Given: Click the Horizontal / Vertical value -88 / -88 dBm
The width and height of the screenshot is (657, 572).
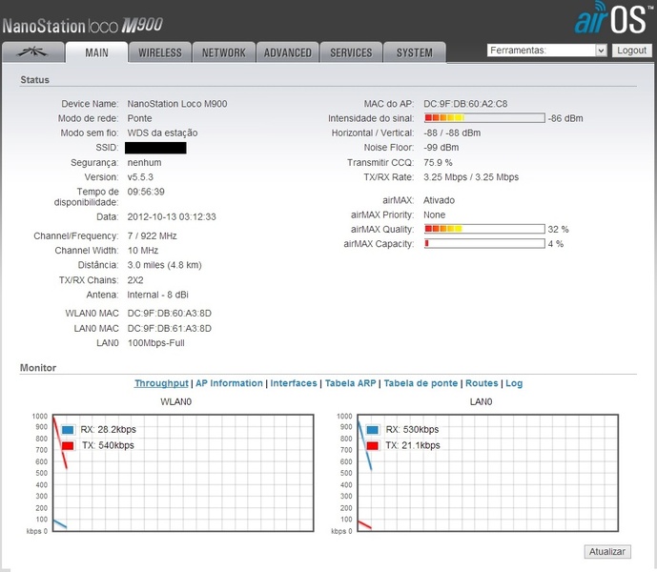Looking at the screenshot, I should 452,133.
